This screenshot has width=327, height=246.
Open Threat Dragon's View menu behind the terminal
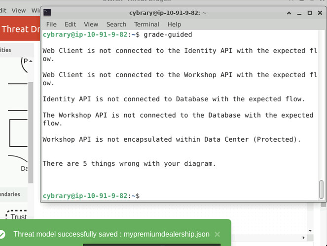click(x=19, y=10)
